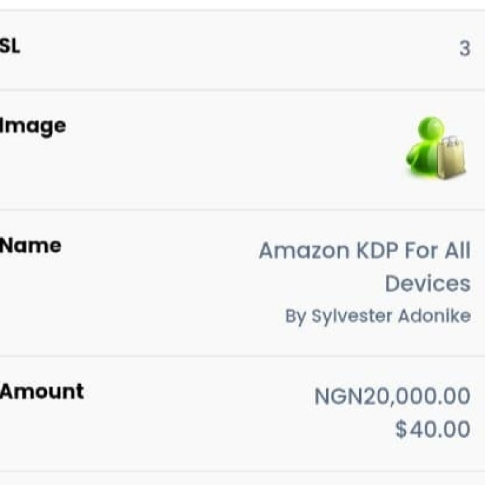Click Adonike surname in author line
Image resolution: width=485 pixels, height=485 pixels.
[434, 316]
